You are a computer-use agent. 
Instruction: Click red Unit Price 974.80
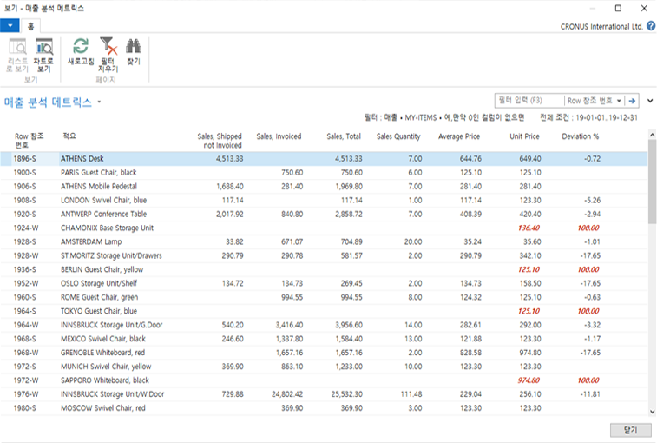coord(529,380)
